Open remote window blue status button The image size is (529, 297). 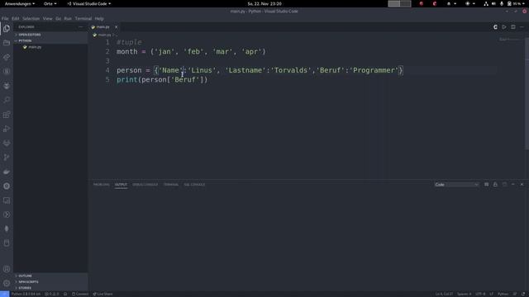click(4, 294)
